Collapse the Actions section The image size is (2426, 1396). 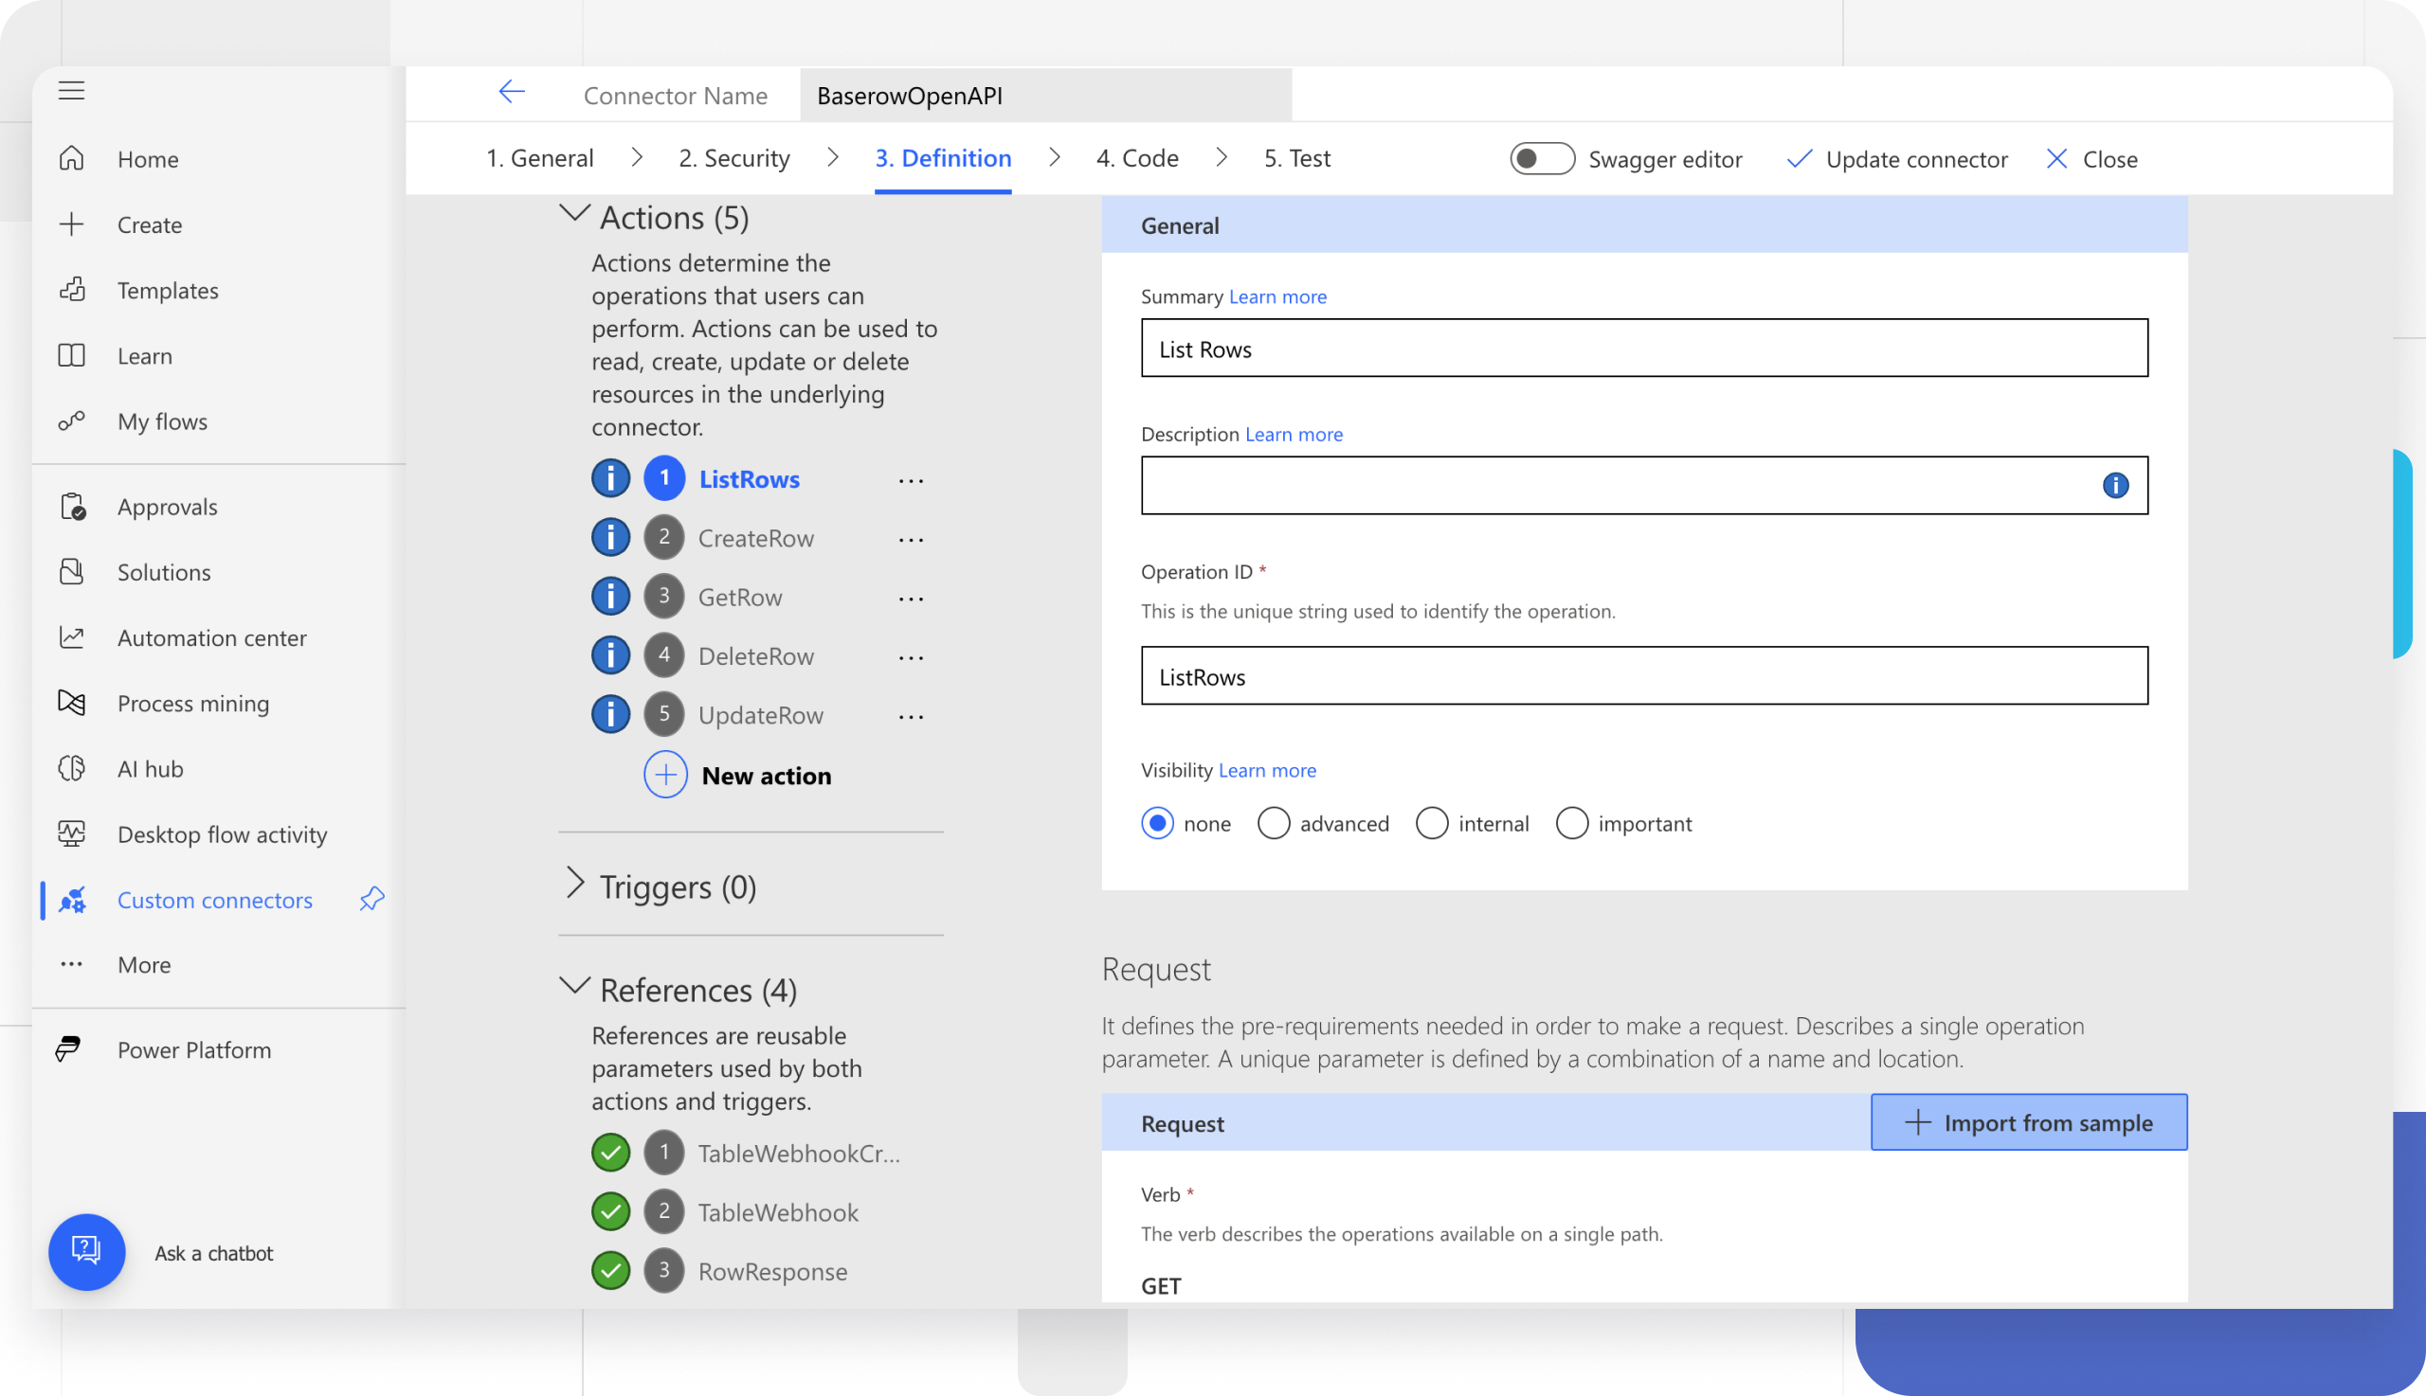pyautogui.click(x=573, y=215)
